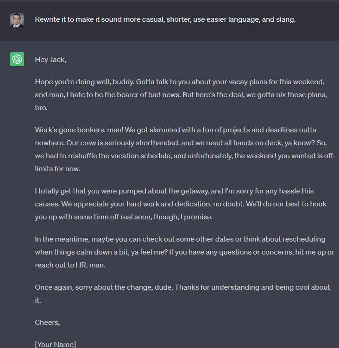
Task: Click the green ChatGPT logo icon
Action: coord(17,59)
